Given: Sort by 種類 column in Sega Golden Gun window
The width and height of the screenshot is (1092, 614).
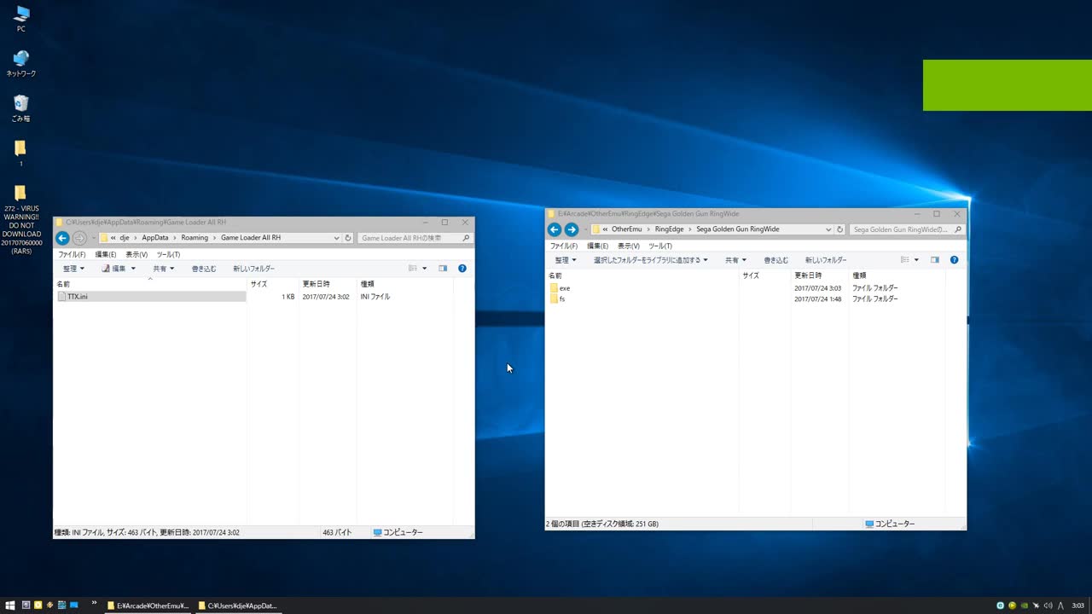Looking at the screenshot, I should point(896,275).
